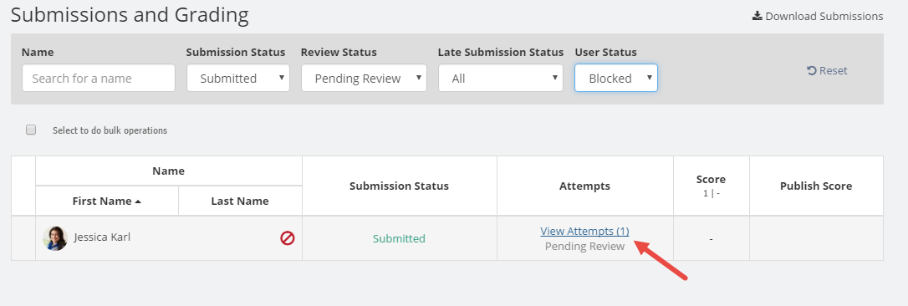Click the Search for a name field
The width and height of the screenshot is (908, 306).
[x=99, y=79]
